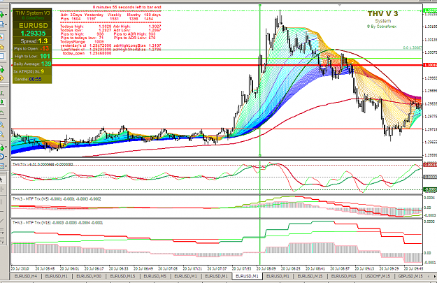The width and height of the screenshot is (437, 283).
Task: Open the Navigator star icon
Action: click(x=1, y=47)
